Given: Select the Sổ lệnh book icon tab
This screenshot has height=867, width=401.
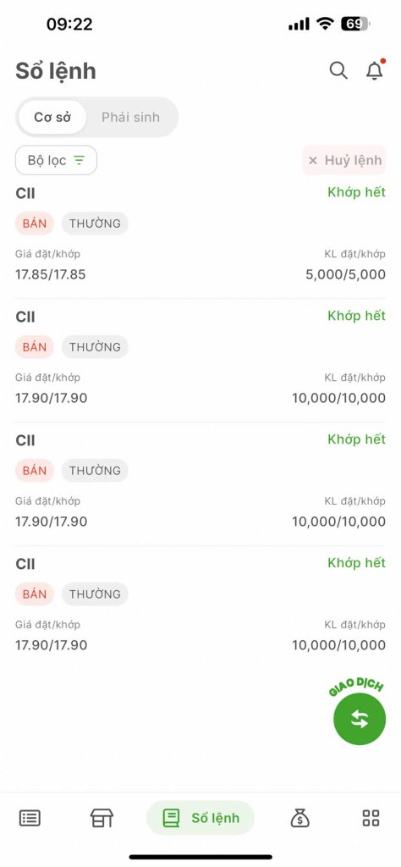Looking at the screenshot, I should 200,818.
